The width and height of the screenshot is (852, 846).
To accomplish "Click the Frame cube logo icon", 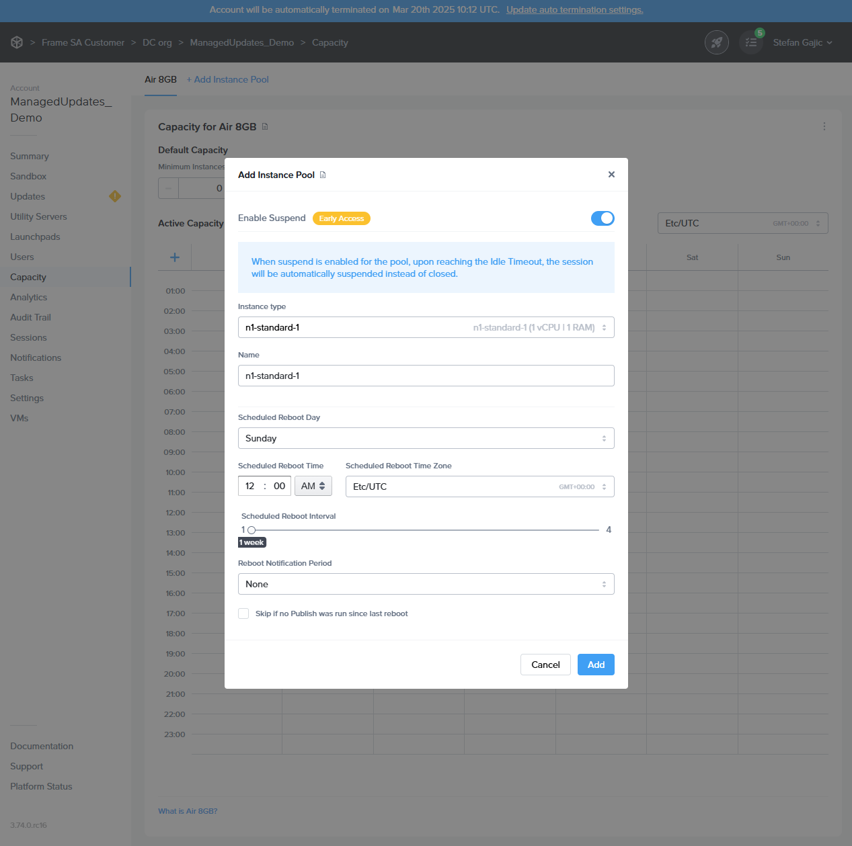I will (17, 42).
